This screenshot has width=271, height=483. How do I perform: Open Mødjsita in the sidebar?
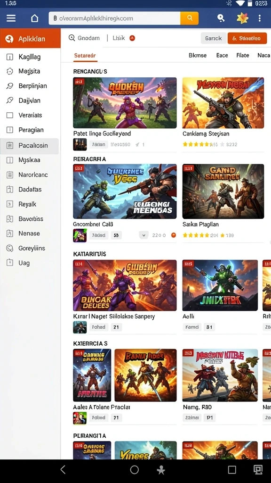pyautogui.click(x=30, y=71)
